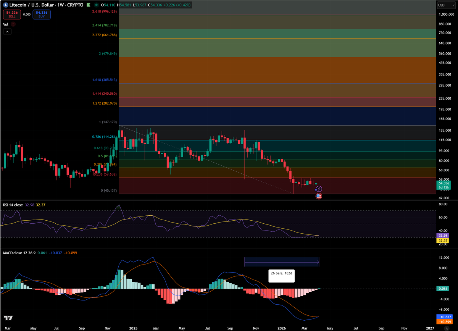Select the 2.414 (782.718) Fibonacci level label
The image size is (458, 331).
(105, 26)
